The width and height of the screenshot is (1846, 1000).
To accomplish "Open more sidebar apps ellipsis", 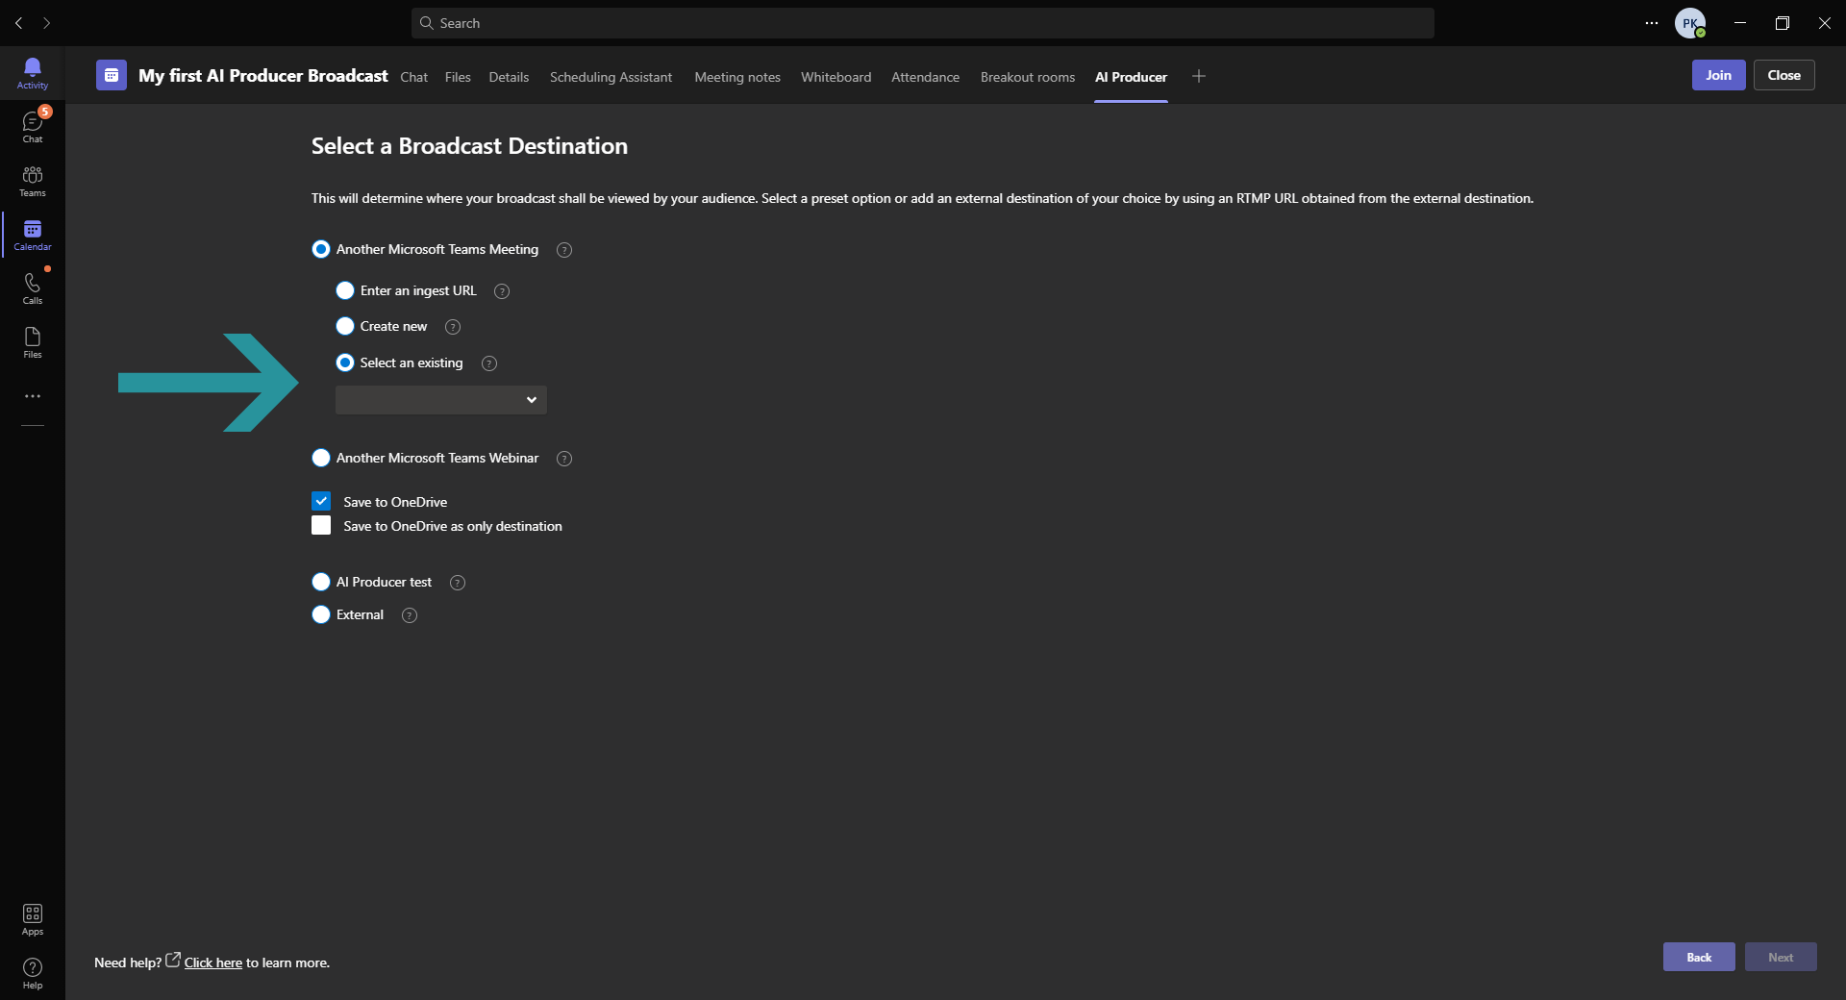I will pos(33,396).
